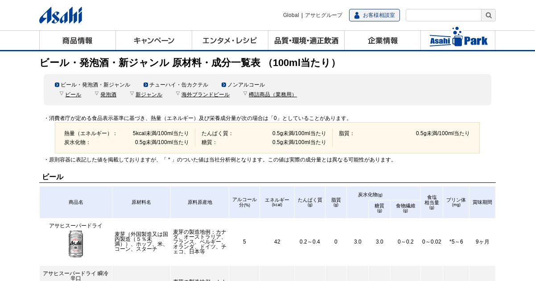Click the プリン体(mg) column header
Viewport: 535px width, 281px height.
(x=456, y=202)
